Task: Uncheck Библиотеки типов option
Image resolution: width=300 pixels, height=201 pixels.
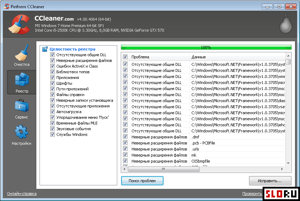Action: point(52,72)
